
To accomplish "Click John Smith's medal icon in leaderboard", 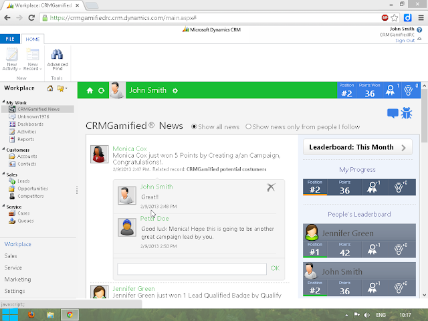I will tap(400, 288).
